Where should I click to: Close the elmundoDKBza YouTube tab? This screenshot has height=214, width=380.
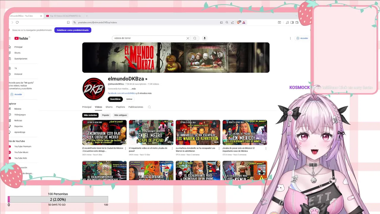coord(41,16)
